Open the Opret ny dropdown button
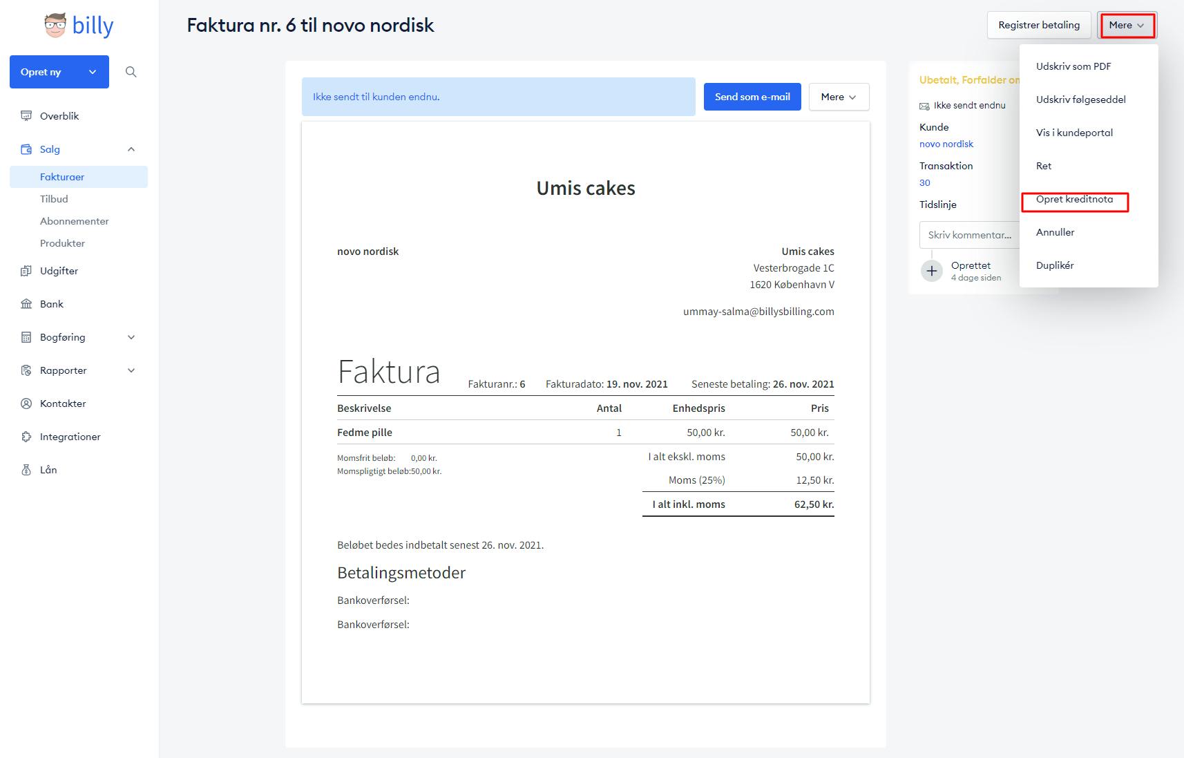This screenshot has height=758, width=1184. click(x=59, y=72)
